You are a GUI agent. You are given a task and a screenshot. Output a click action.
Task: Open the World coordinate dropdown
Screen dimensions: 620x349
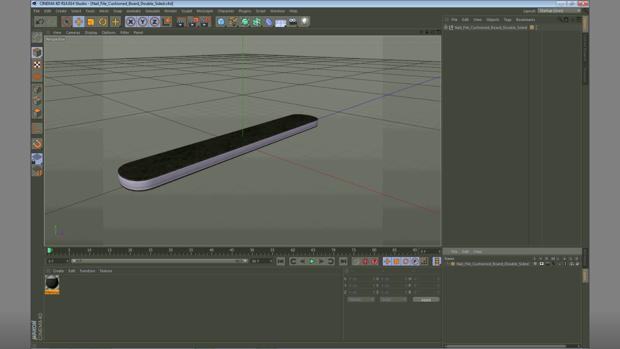[x=361, y=300]
